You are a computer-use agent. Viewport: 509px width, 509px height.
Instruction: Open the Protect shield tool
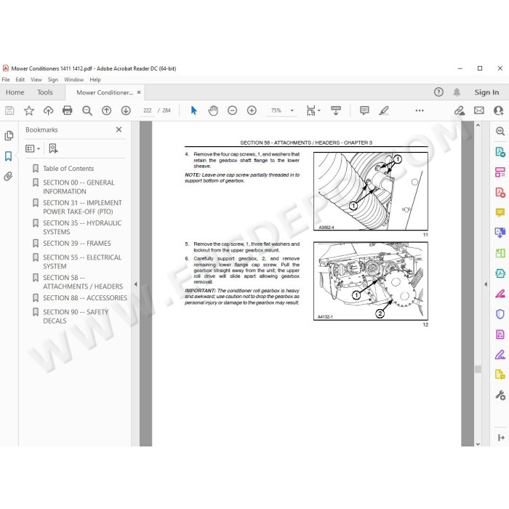(500, 314)
